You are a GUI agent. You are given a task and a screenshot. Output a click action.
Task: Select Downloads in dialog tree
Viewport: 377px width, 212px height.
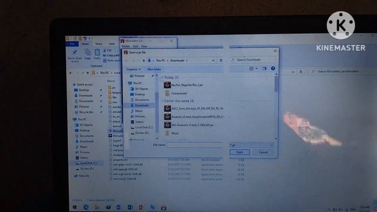click(x=140, y=105)
